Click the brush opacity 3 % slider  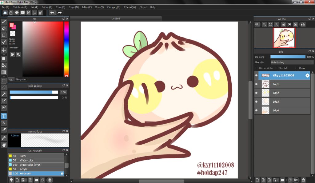tap(34, 97)
